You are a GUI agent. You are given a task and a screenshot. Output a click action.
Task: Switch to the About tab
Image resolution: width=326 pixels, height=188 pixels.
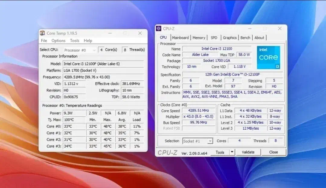click(x=259, y=37)
